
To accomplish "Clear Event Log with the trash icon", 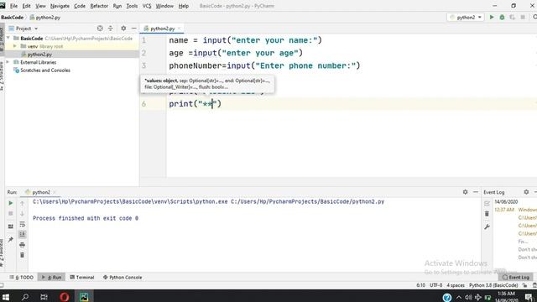I will [x=487, y=214].
